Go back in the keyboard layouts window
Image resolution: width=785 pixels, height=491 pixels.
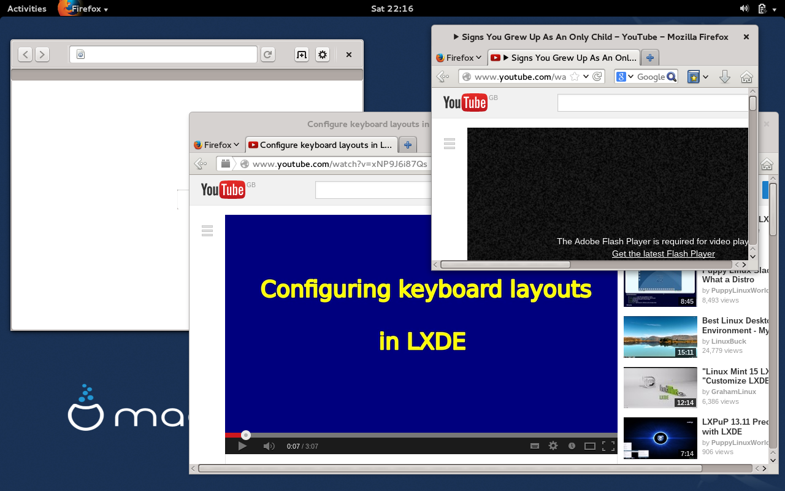tap(201, 164)
